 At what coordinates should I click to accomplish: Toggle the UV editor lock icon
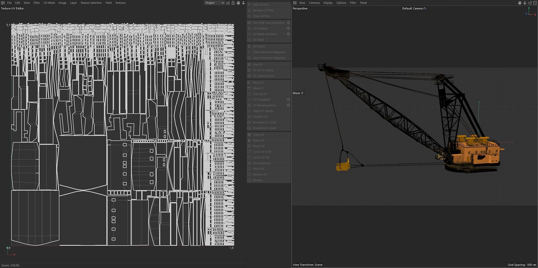[x=233, y=3]
